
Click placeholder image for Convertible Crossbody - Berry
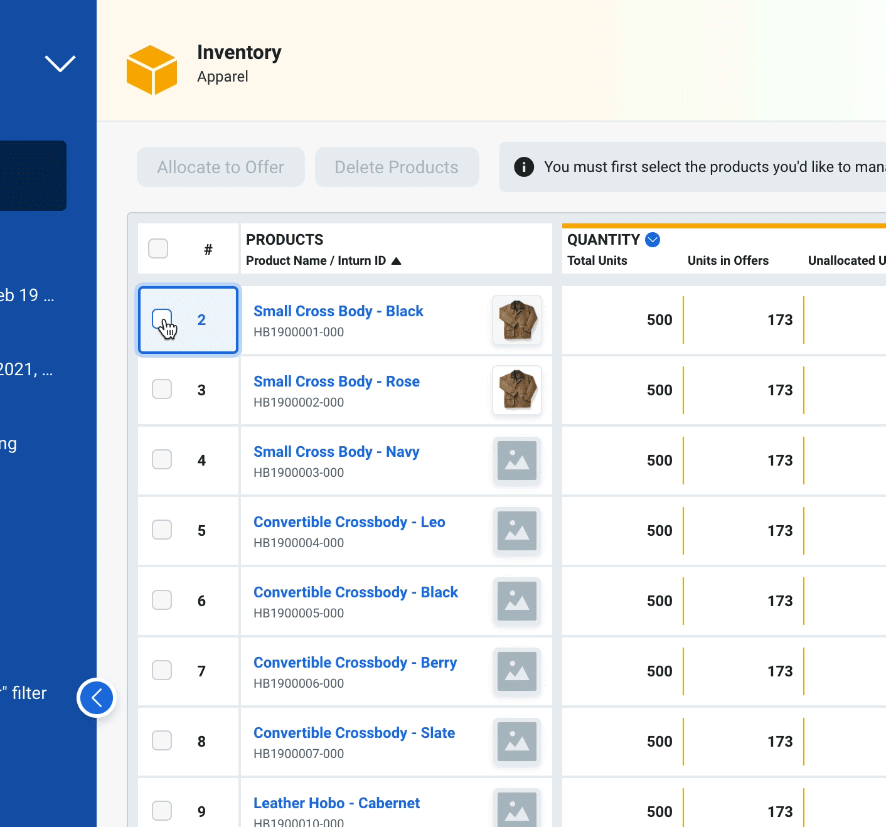point(517,671)
